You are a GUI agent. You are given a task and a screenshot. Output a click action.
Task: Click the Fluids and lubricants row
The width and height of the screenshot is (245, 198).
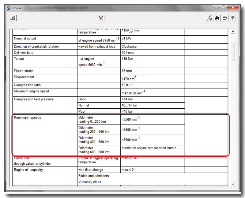click(93, 176)
